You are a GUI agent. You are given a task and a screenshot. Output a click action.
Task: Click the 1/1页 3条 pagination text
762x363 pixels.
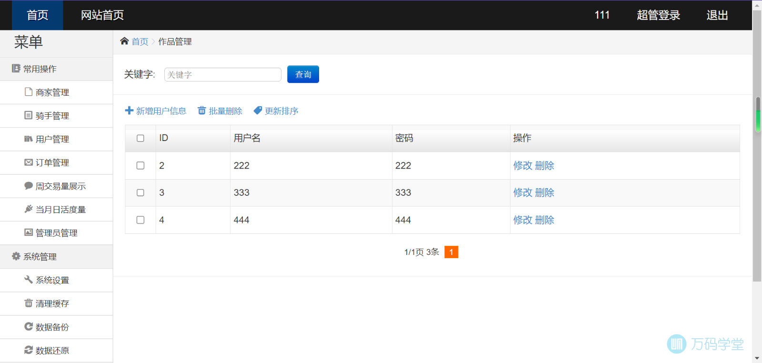click(x=421, y=252)
